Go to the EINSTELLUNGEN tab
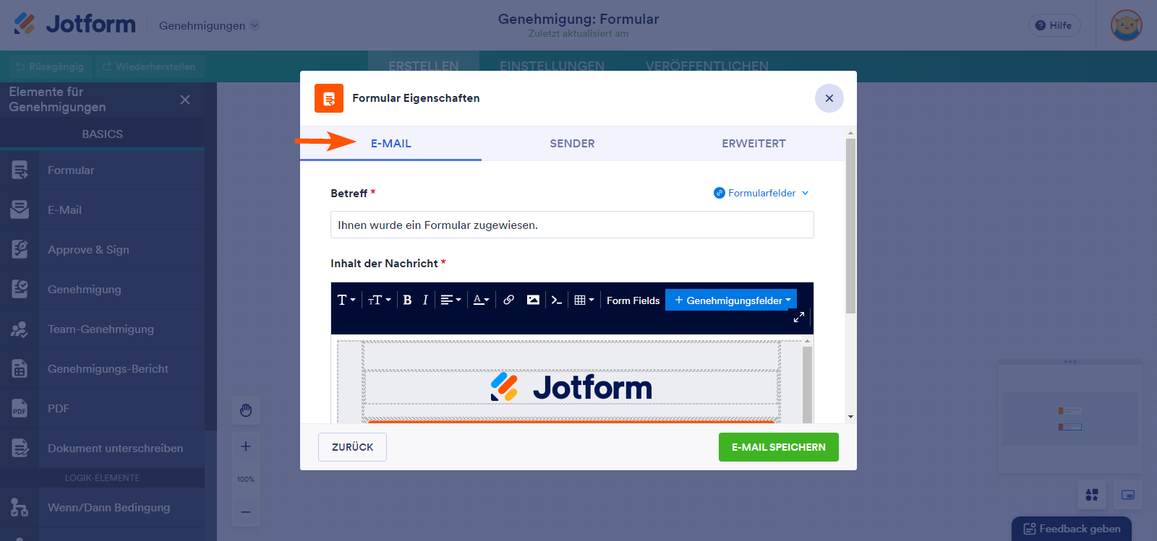The height and width of the screenshot is (541, 1157). pos(552,66)
